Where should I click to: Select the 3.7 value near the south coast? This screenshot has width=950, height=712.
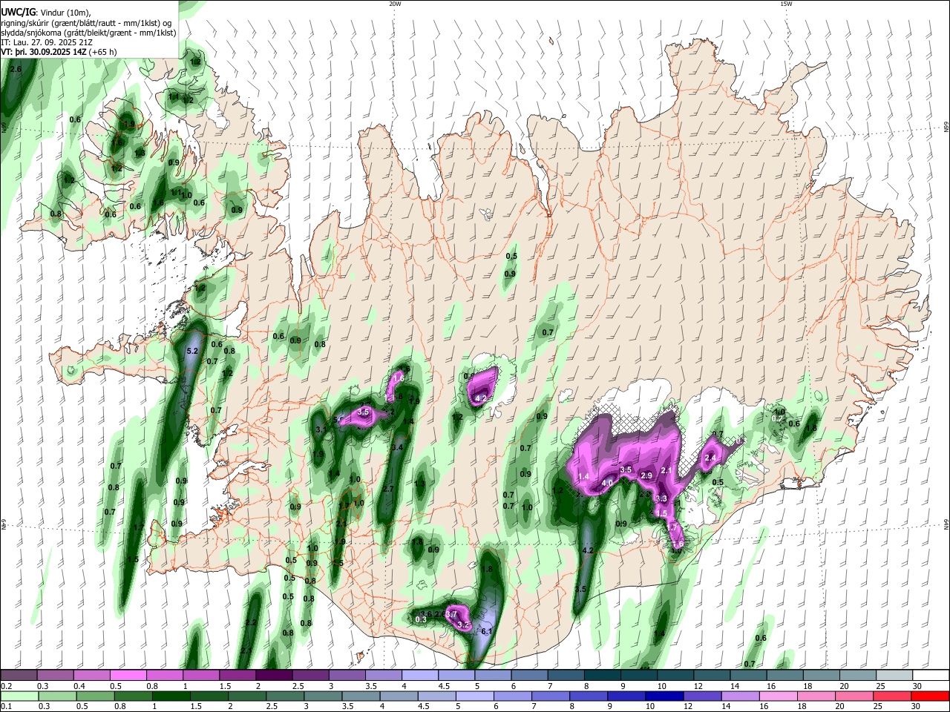(450, 615)
